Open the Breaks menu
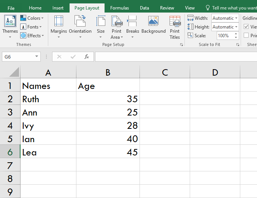Viewport: 257px width, 198px height. click(x=132, y=27)
